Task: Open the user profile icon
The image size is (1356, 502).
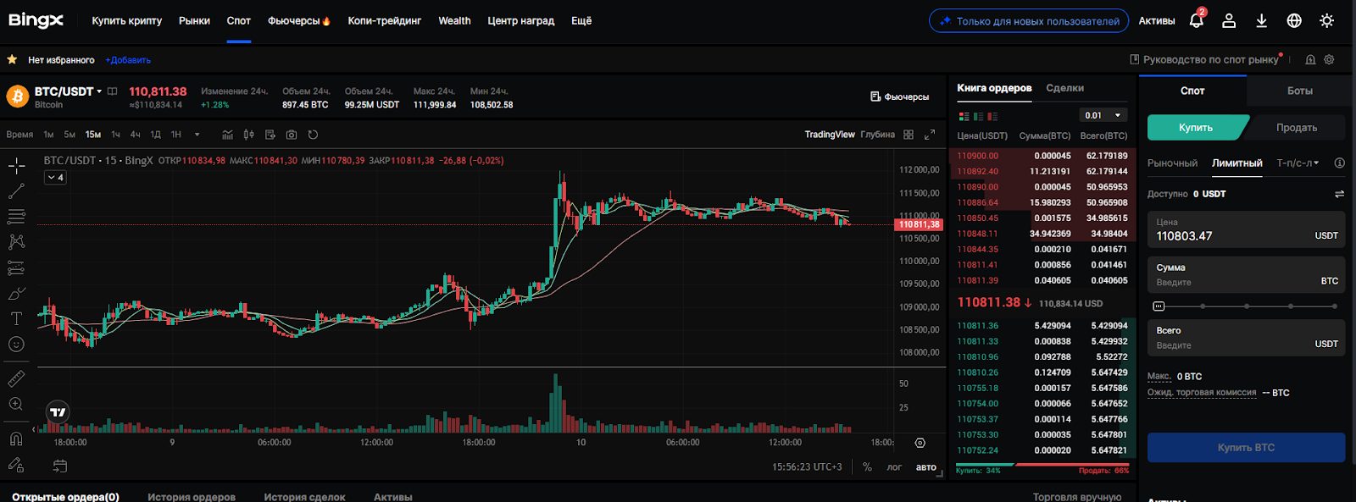Action: [x=1229, y=21]
